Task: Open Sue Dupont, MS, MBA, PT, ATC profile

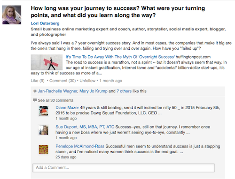Action: (85, 127)
